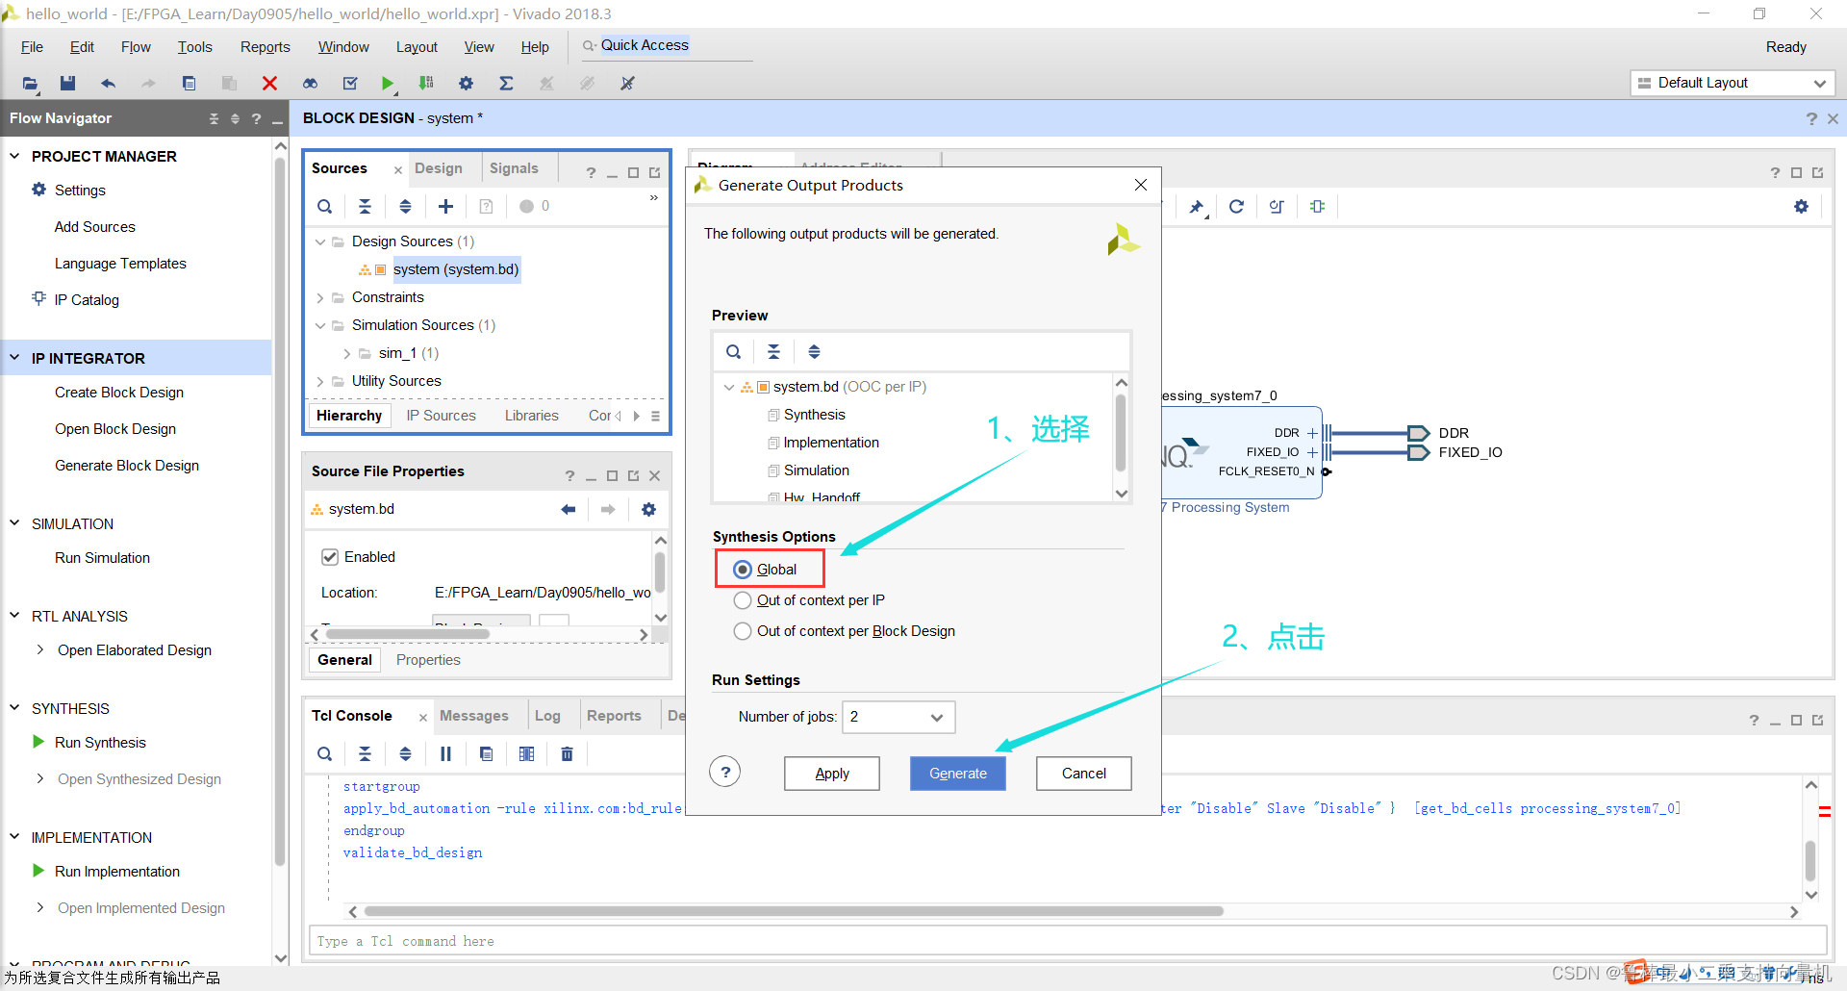Click the Open Project icon in main toolbar
The height and width of the screenshot is (991, 1847).
[x=31, y=84]
